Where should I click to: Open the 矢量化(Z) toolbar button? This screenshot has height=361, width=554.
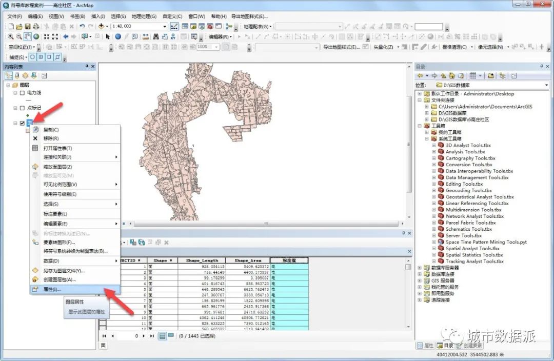click(387, 47)
